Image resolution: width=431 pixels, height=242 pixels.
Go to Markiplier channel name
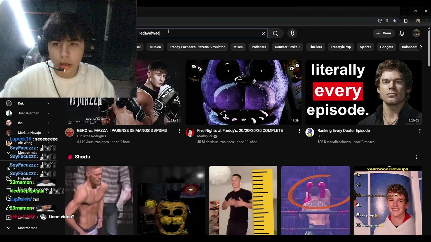(x=205, y=136)
